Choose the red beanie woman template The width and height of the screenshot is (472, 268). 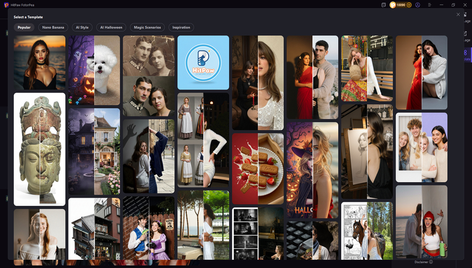421,222
